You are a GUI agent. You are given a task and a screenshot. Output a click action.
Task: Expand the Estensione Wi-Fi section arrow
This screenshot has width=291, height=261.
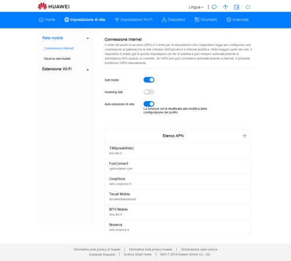tap(88, 70)
